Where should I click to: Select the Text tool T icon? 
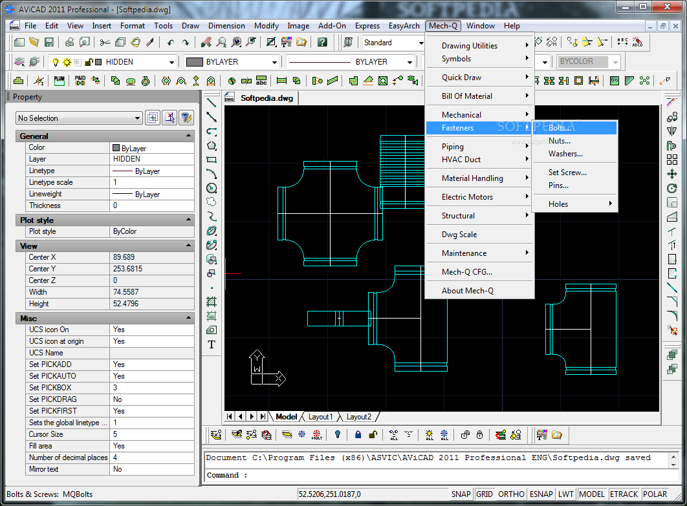[x=212, y=344]
